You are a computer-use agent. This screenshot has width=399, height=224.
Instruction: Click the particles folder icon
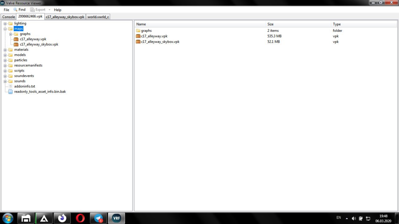click(11, 60)
